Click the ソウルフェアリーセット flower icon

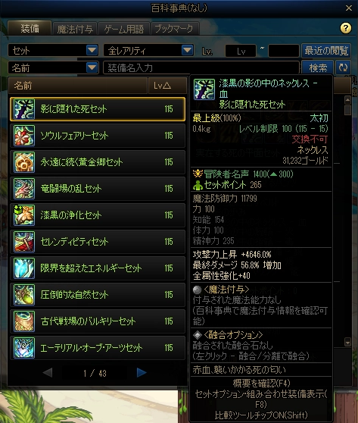[x=24, y=136]
